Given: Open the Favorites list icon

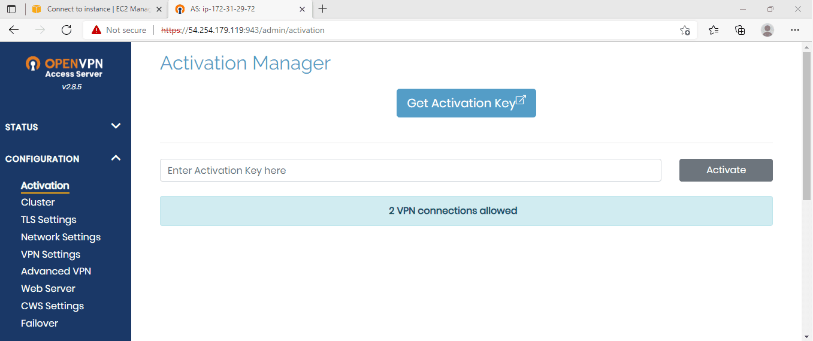Looking at the screenshot, I should pyautogui.click(x=714, y=30).
